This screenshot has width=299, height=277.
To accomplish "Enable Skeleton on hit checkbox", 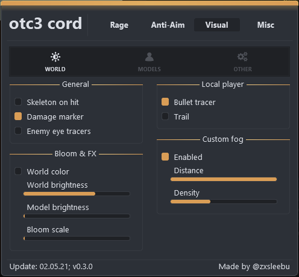I will pos(18,102).
